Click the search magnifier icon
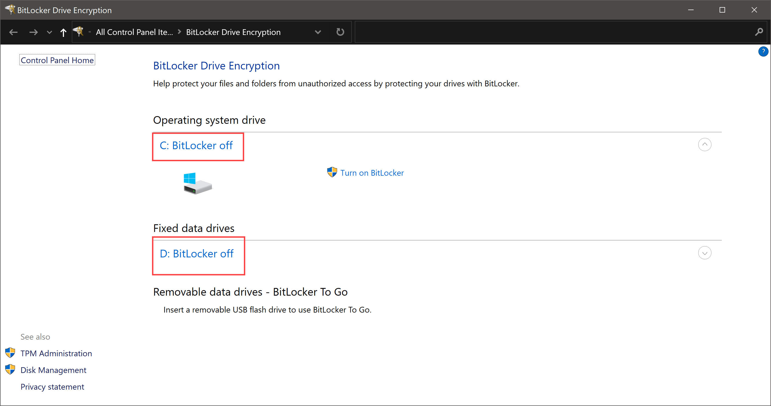 759,32
